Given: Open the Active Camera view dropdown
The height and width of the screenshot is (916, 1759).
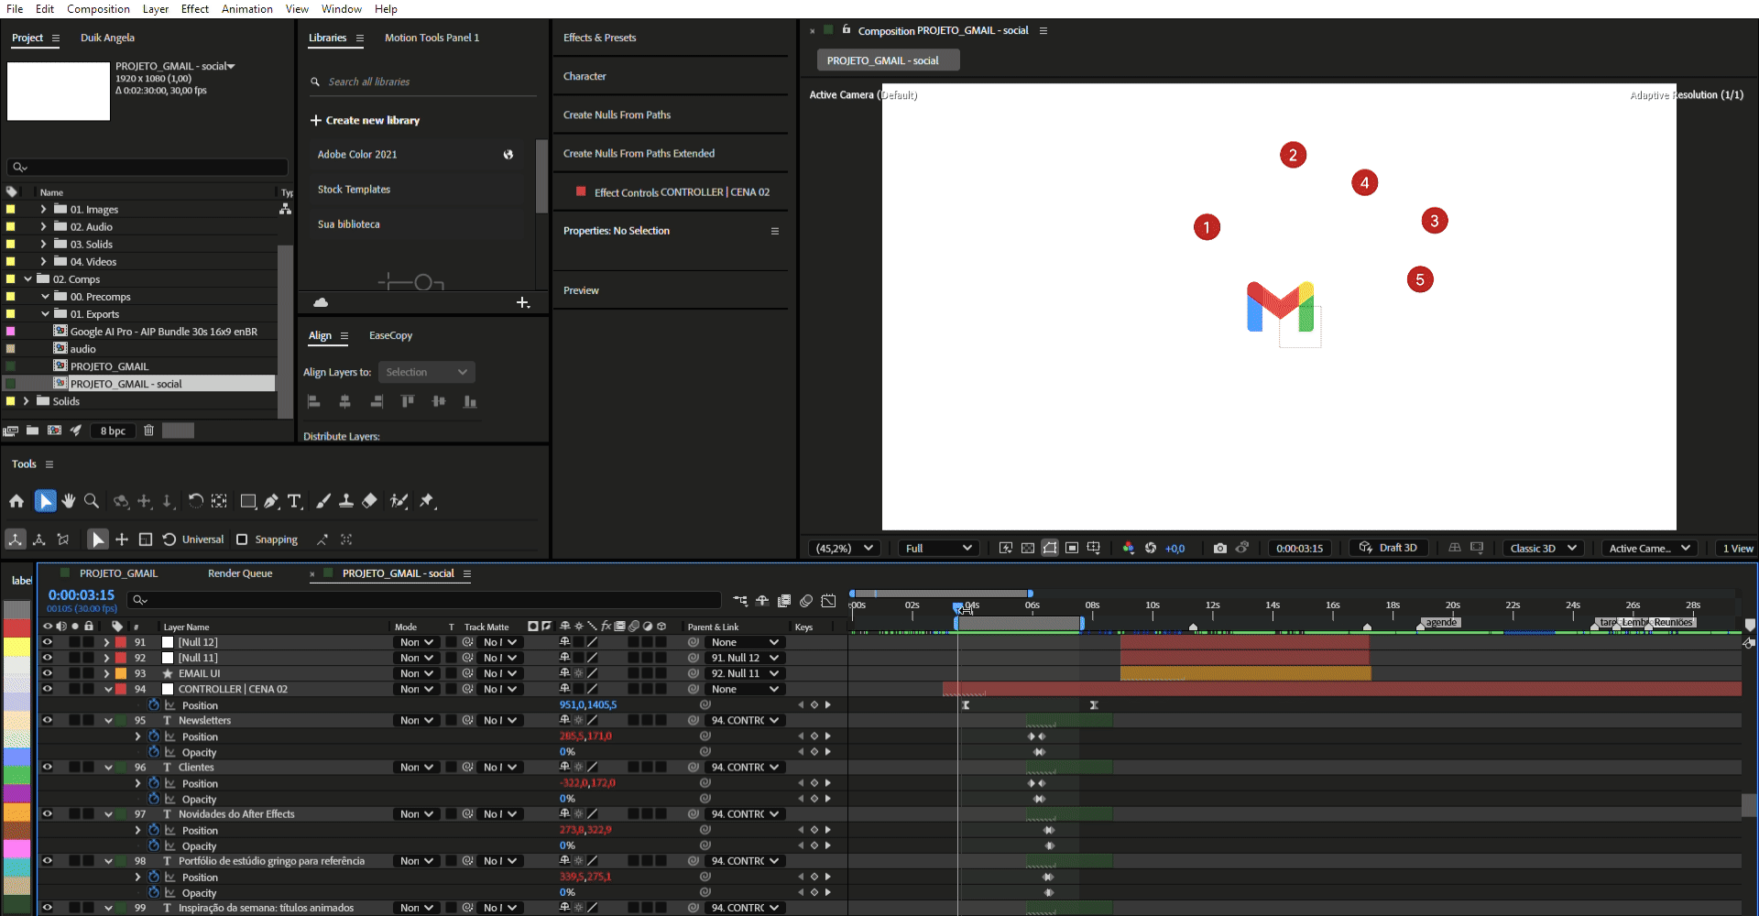Looking at the screenshot, I should (x=1650, y=548).
